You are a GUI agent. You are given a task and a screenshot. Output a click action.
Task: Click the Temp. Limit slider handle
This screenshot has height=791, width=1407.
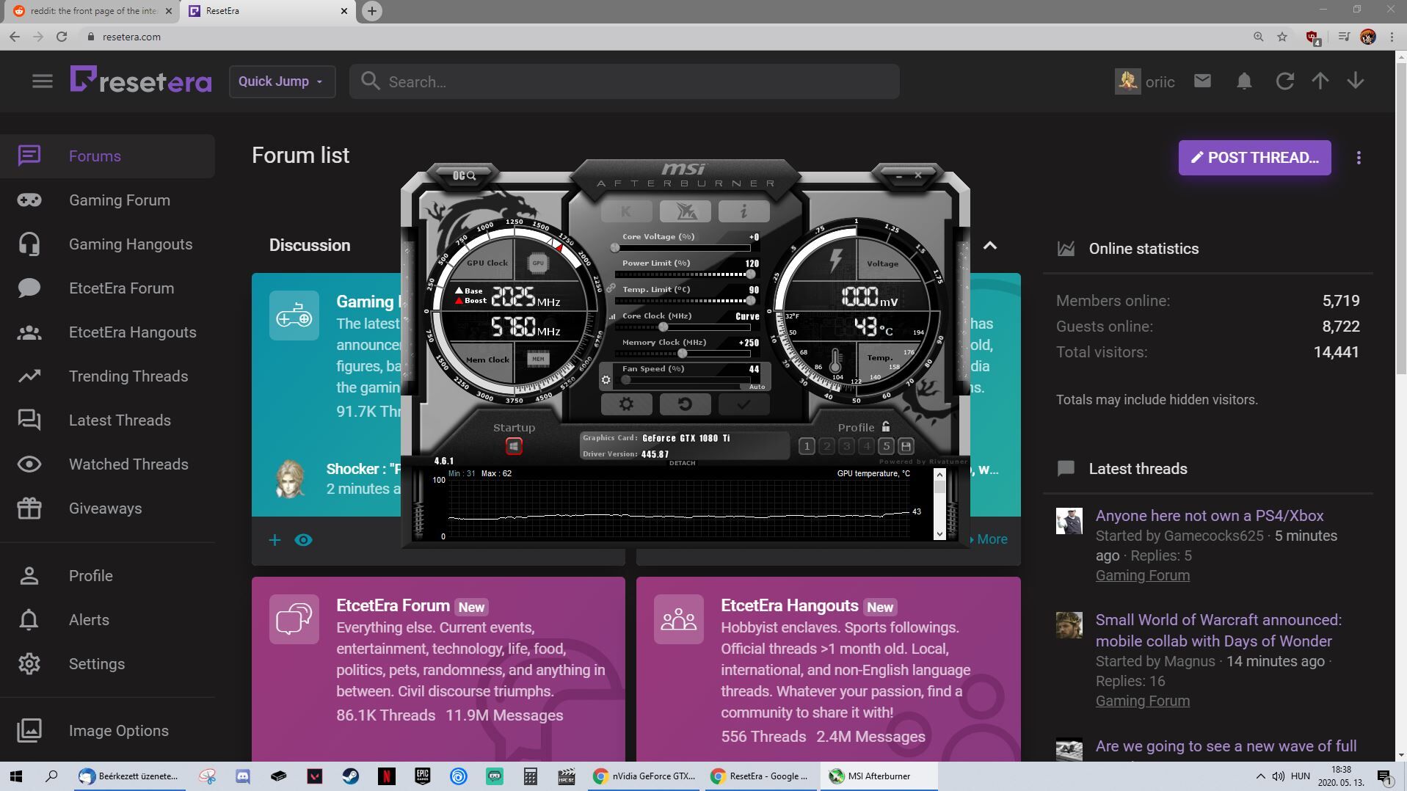750,301
